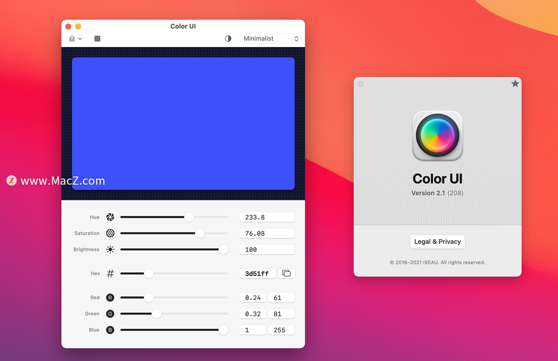Open the share export button
The image size is (558, 361).
pyautogui.click(x=72, y=38)
